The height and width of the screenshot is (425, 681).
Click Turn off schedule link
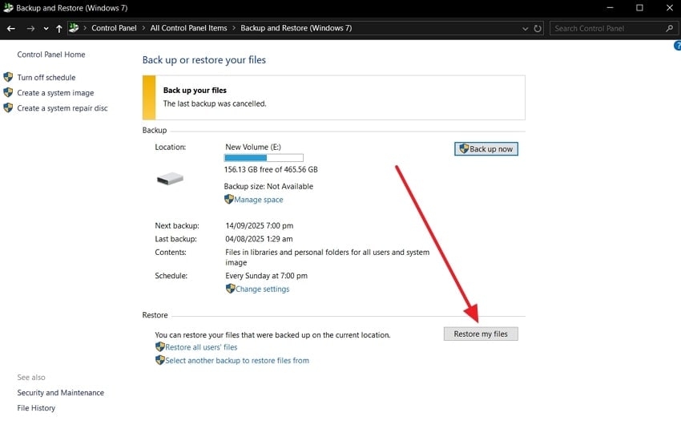tap(46, 77)
